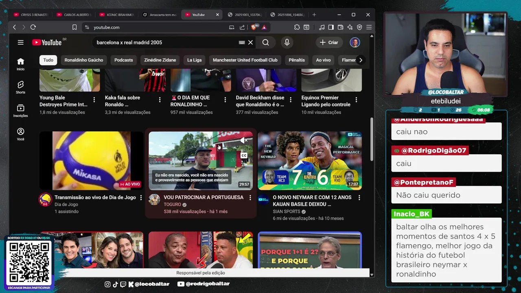Open Inscrições in the sidebar
Screen dimensions: 521x293
point(20,110)
